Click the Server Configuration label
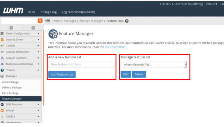Image resolution: width=224 pixels, height=127 pixels. click(x=18, y=33)
